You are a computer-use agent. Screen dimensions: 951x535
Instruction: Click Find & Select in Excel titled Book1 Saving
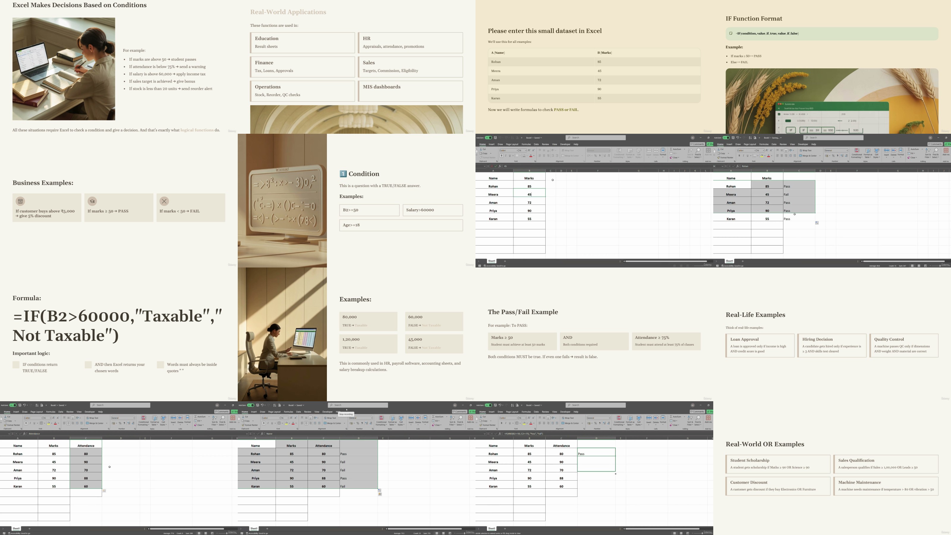[x=936, y=152]
